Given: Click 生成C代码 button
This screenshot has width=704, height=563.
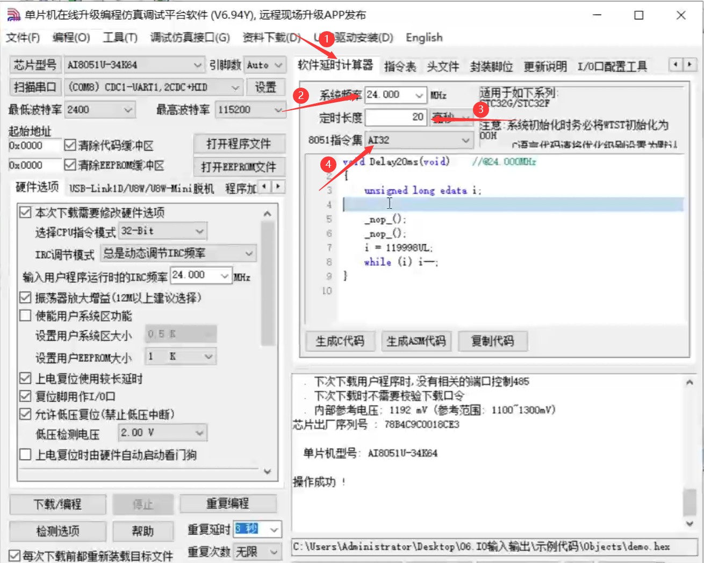Looking at the screenshot, I should click(x=340, y=341).
